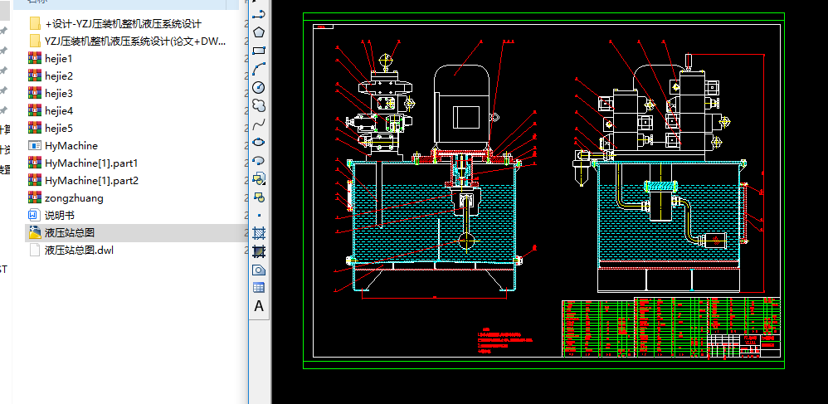The image size is (828, 404).
Task: Select the 液压站总图.dwl file
Action: point(78,250)
